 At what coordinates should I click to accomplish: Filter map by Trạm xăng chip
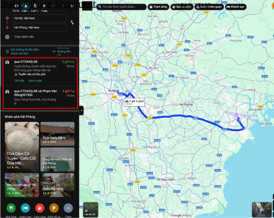click(158, 7)
